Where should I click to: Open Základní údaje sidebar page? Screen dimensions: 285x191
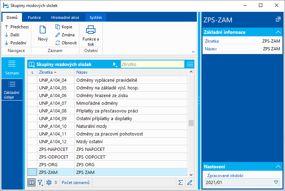(12, 90)
